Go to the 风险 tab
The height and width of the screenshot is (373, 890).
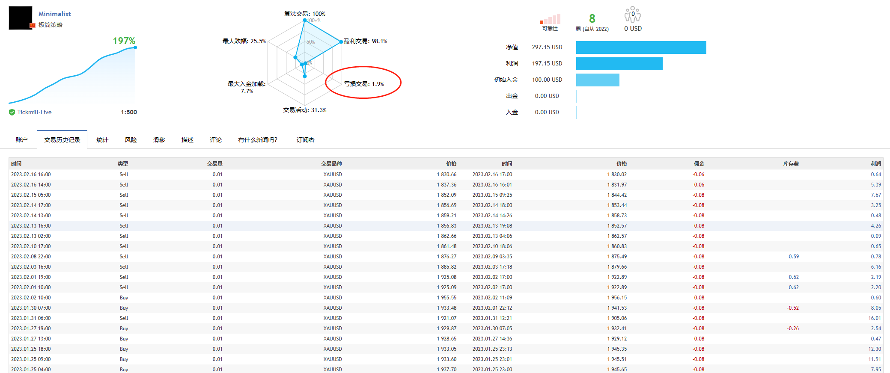pyautogui.click(x=131, y=140)
